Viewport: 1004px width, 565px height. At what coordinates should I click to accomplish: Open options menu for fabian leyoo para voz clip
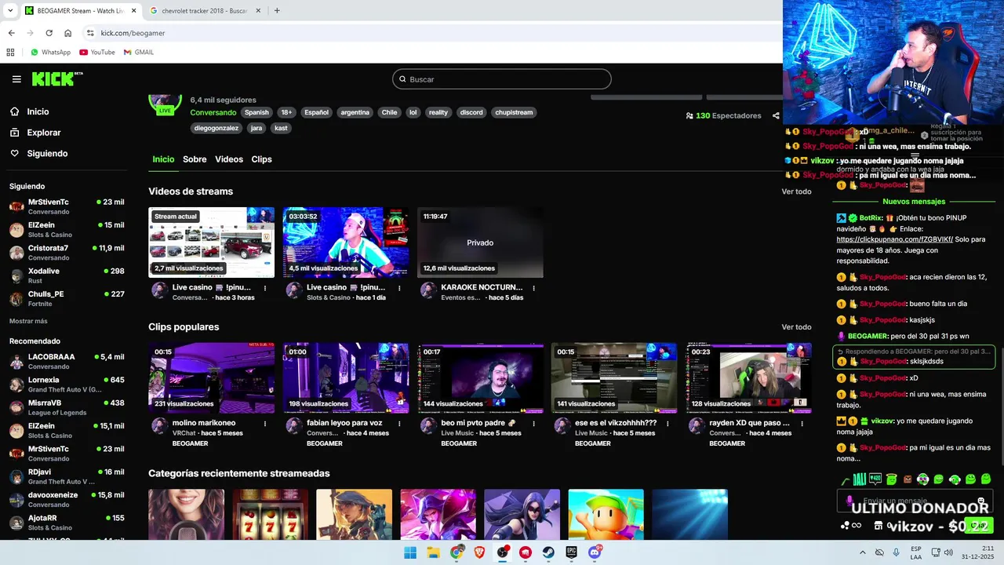coord(400,424)
